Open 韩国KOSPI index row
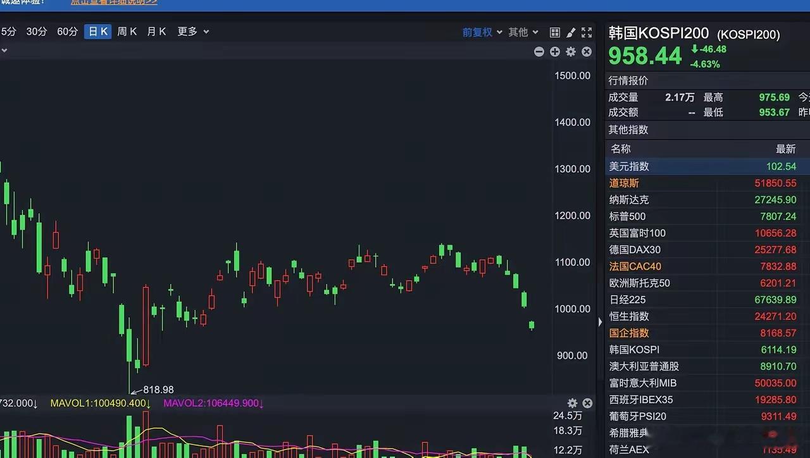 tap(707, 350)
